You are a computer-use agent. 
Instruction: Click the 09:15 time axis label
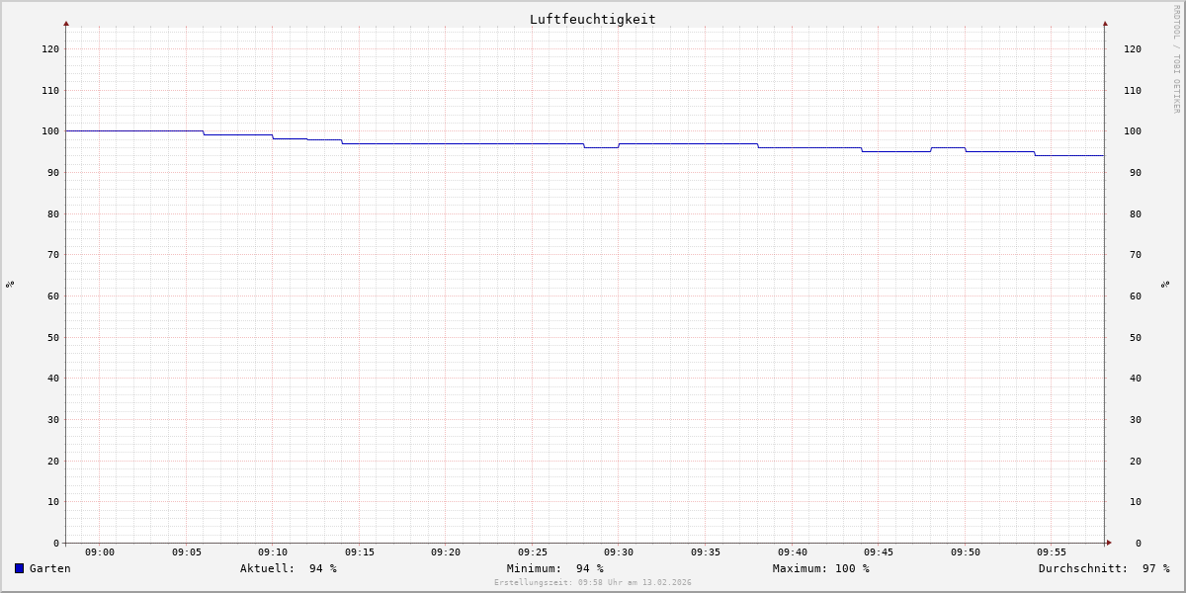360,552
